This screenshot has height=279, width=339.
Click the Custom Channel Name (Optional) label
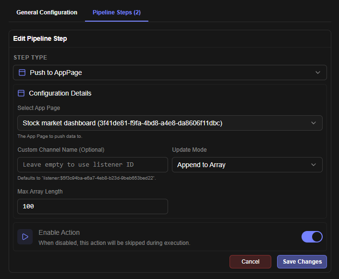tap(61, 150)
